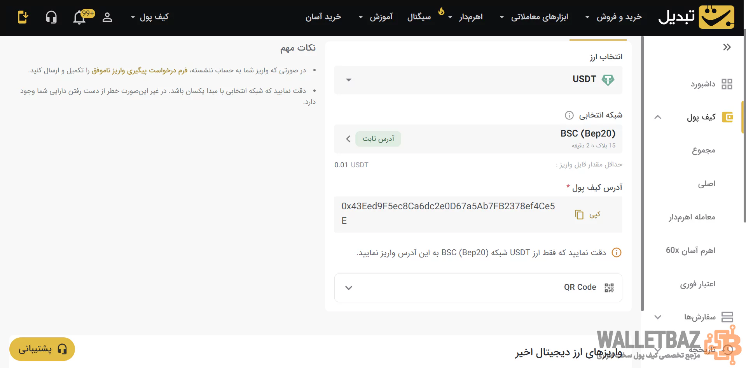The width and height of the screenshot is (746, 368).
Task: Click the user profile icon
Action: (x=107, y=18)
